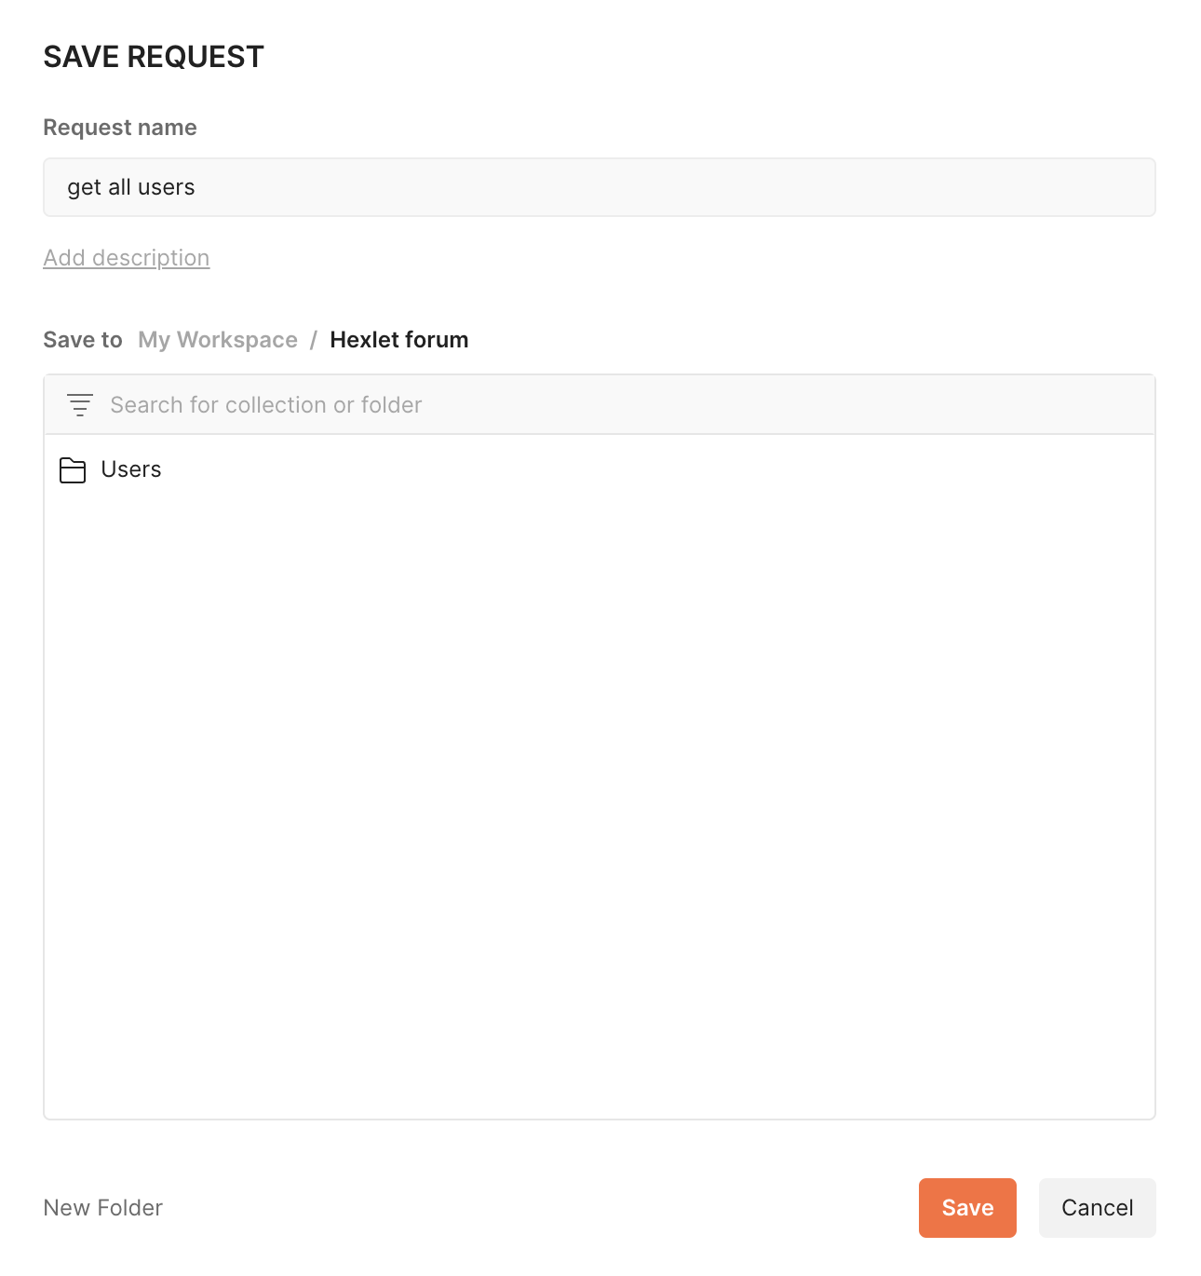Focus the Search for collection or folder field
The image size is (1201, 1276).
(266, 405)
